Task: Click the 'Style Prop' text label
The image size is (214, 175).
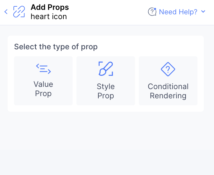Action: click(x=106, y=91)
